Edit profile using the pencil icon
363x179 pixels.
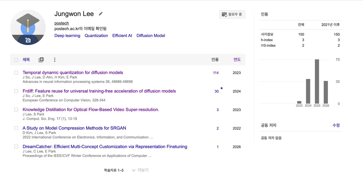pyautogui.click(x=101, y=14)
